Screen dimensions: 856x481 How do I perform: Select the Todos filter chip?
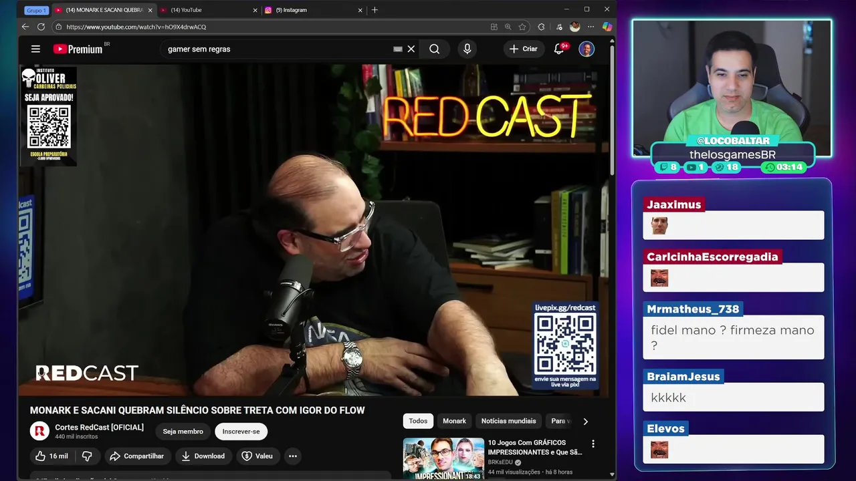click(418, 421)
